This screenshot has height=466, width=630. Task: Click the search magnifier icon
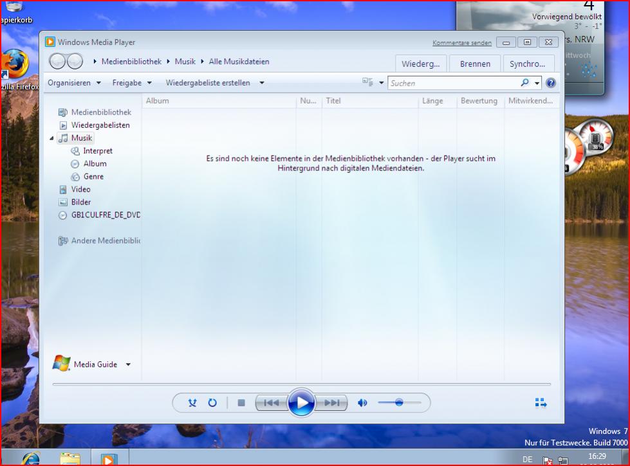tap(524, 83)
